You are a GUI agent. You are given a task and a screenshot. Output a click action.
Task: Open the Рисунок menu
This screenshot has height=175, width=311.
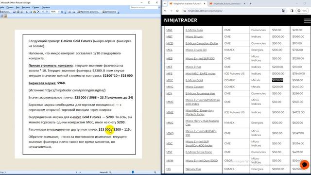[x=26, y=7]
